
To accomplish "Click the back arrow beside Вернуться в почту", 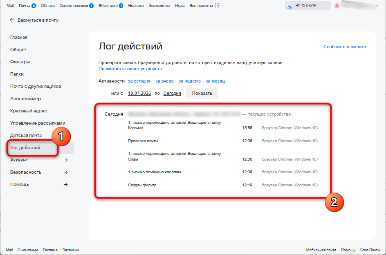I will (x=12, y=20).
